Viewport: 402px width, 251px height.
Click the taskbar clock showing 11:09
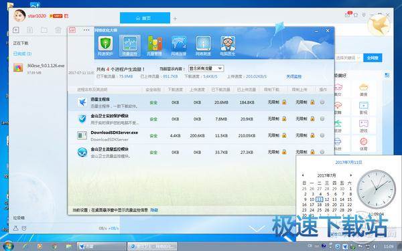pyautogui.click(x=389, y=246)
